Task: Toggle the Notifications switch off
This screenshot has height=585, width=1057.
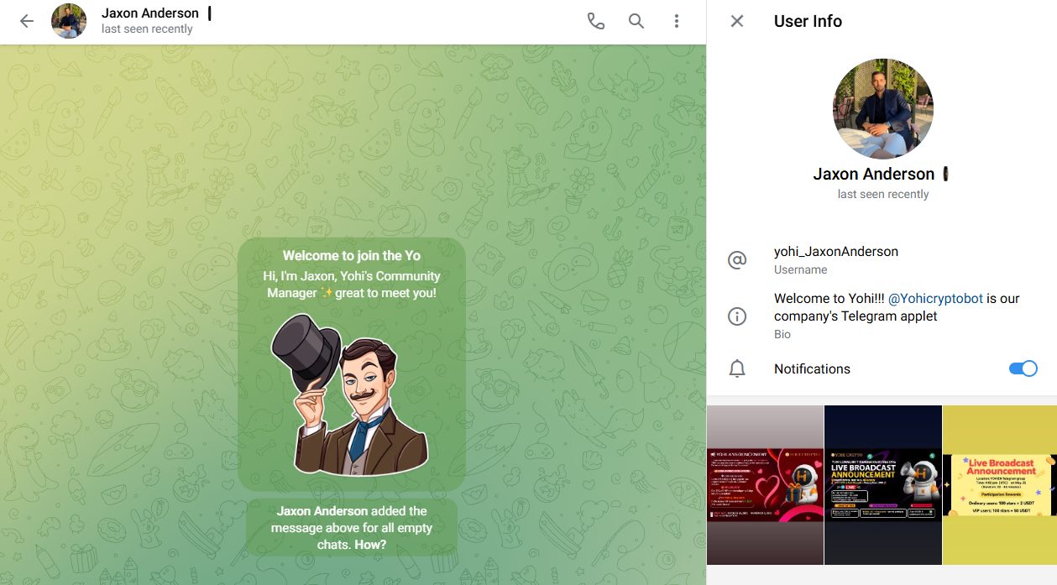Action: [1023, 368]
